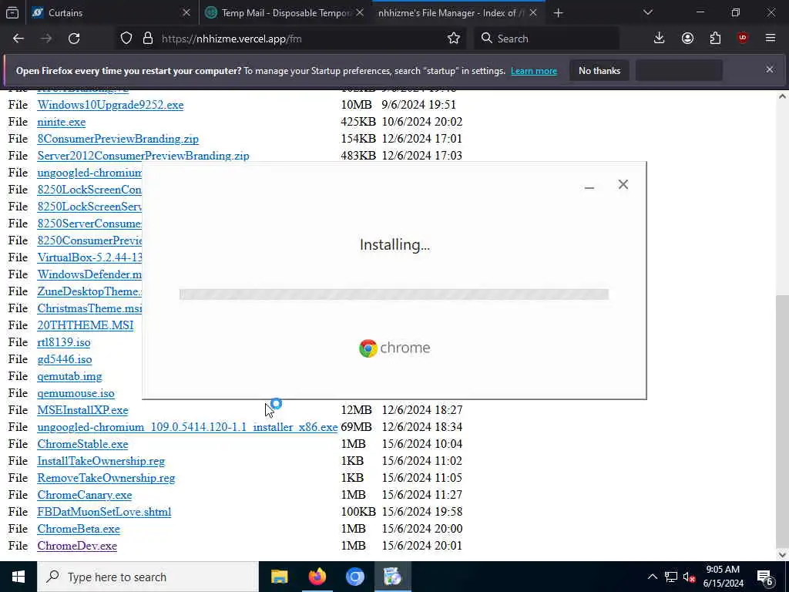The width and height of the screenshot is (789, 592).
Task: Open the notification center icon
Action: (765, 577)
